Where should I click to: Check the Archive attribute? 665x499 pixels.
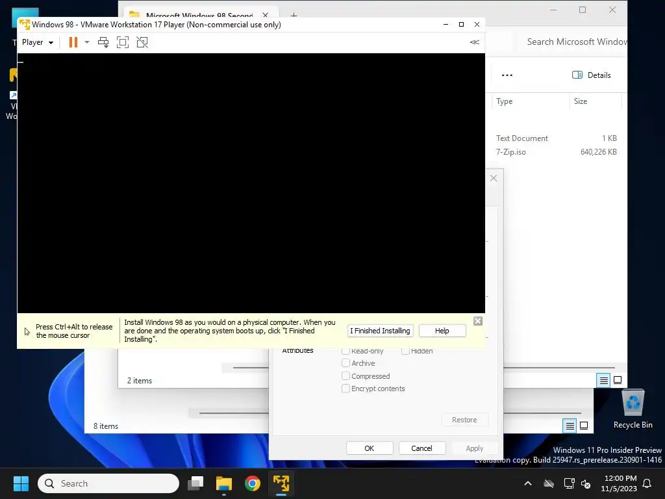pos(345,363)
